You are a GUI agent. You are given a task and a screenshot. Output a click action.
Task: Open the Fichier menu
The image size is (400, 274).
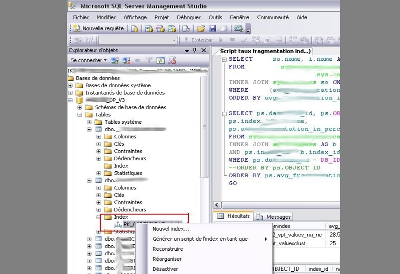pos(80,17)
